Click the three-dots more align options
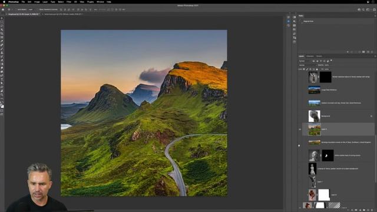Image resolution: width=377 pixels, height=212 pixels. coord(95,9)
